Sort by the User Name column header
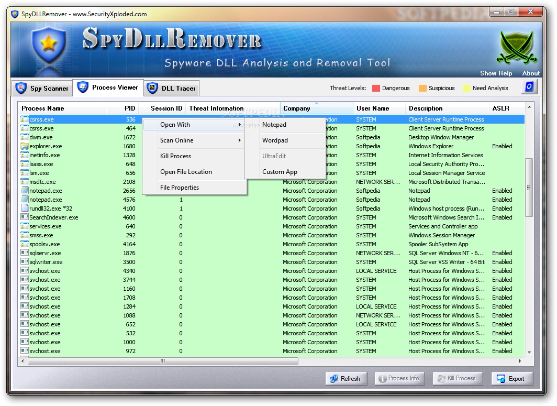The width and height of the screenshot is (557, 406). (380, 108)
